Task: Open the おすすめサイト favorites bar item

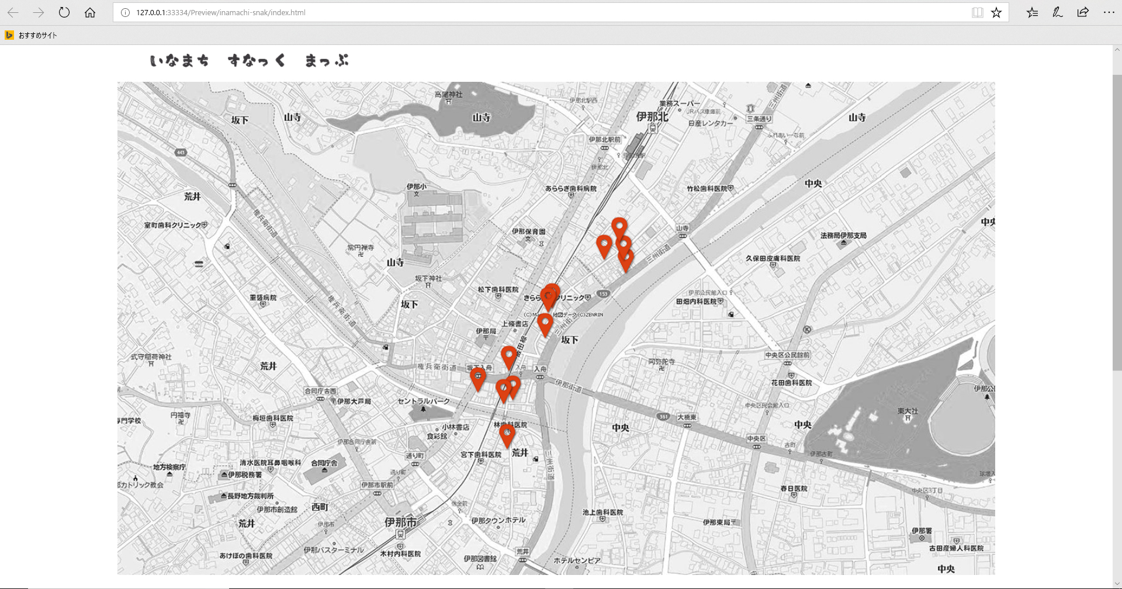Action: point(32,35)
